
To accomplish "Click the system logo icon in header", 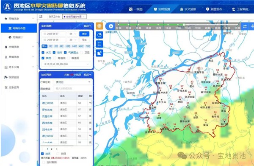I will click(x=8, y=7).
